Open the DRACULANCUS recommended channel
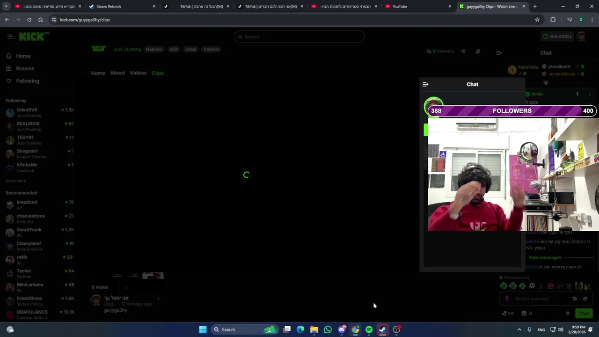Image resolution: width=599 pixels, height=337 pixels. coord(40,315)
